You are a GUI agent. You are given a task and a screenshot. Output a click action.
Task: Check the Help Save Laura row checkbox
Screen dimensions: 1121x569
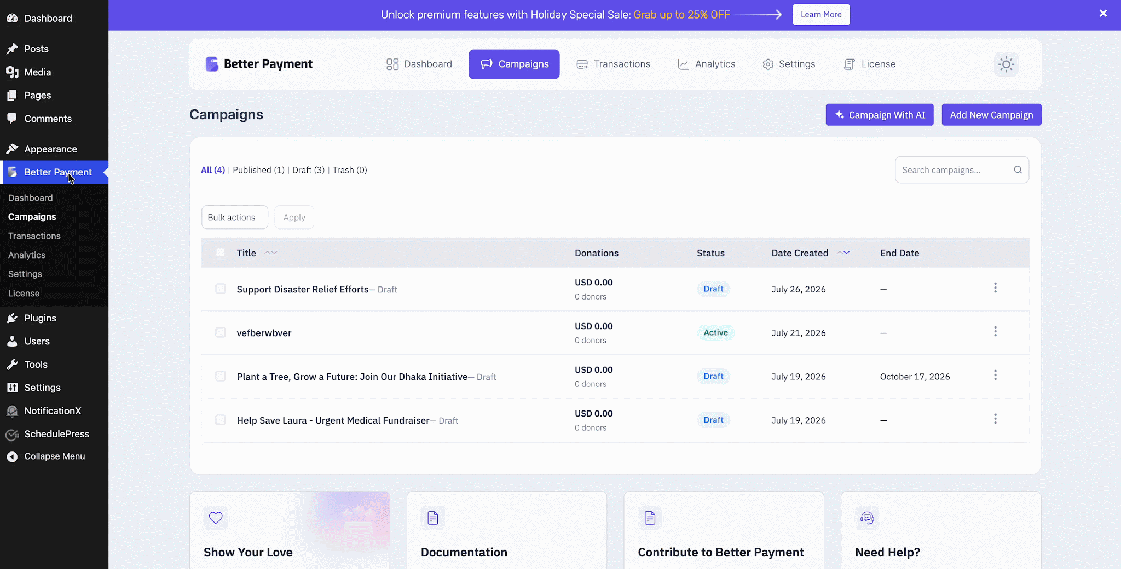(221, 420)
